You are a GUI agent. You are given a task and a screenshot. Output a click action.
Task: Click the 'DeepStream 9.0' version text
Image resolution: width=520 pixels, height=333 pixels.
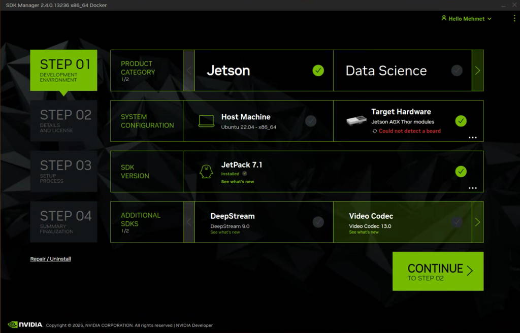[230, 226]
